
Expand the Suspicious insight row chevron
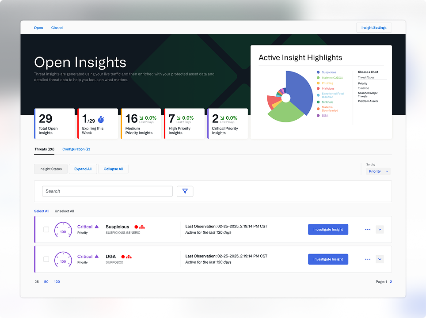[x=380, y=230]
